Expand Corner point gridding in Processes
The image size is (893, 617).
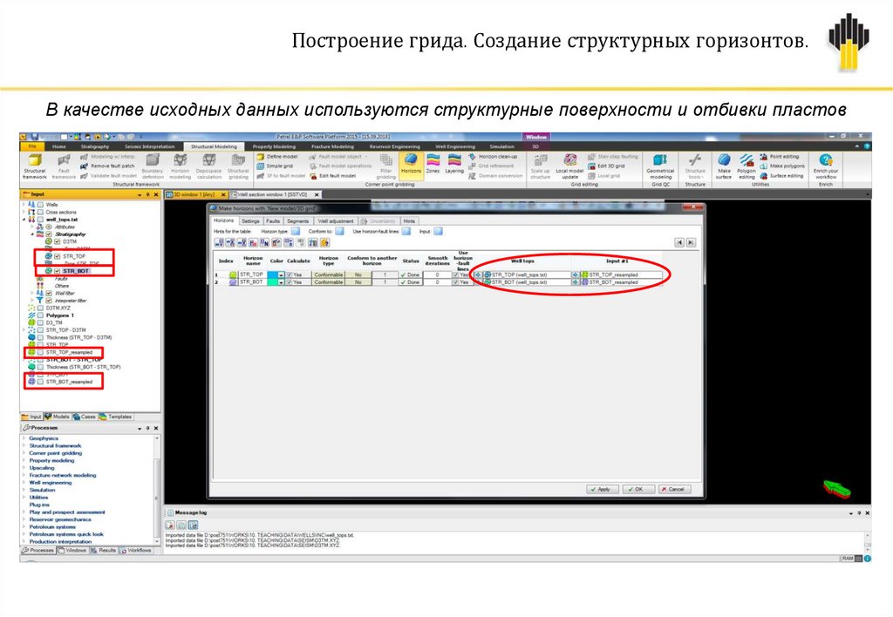24,453
